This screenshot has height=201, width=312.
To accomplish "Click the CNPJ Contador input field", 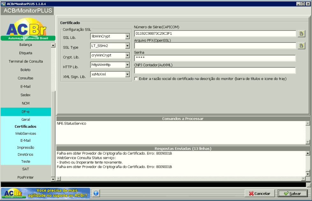I will 215,70.
